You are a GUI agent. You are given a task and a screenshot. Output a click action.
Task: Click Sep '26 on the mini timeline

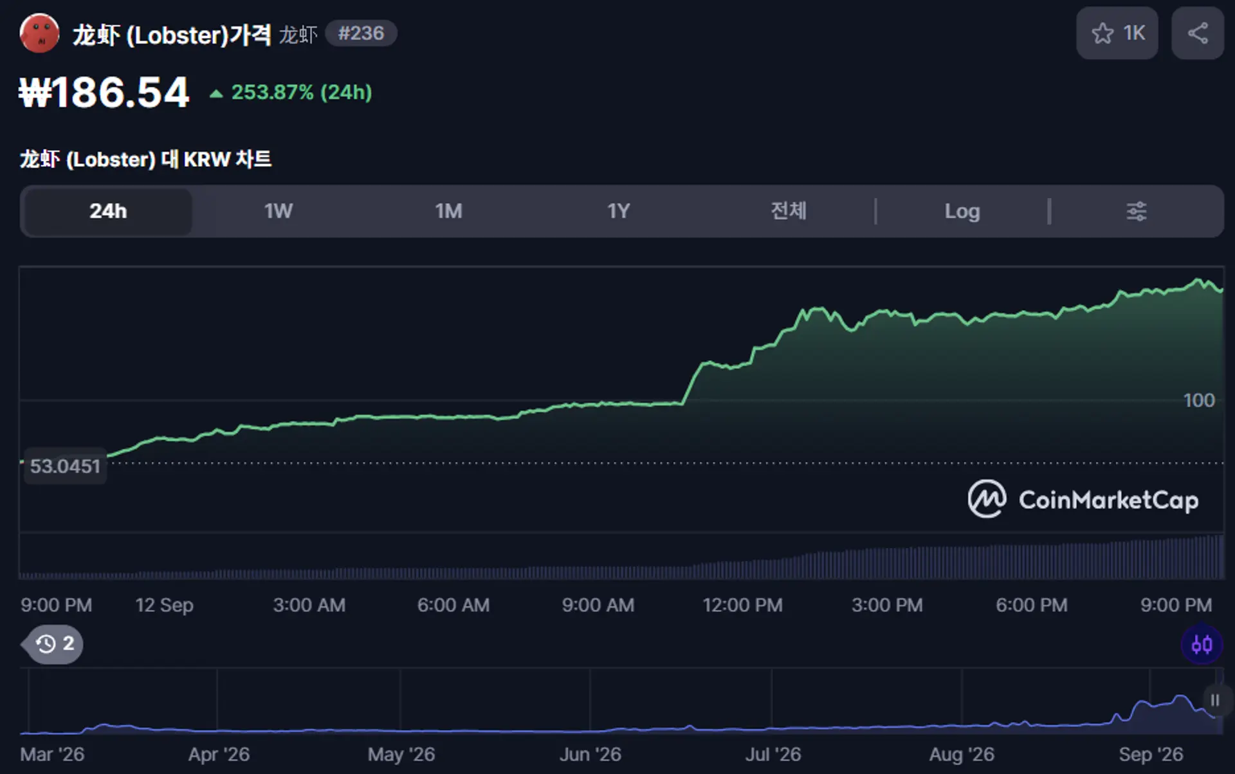1151,754
